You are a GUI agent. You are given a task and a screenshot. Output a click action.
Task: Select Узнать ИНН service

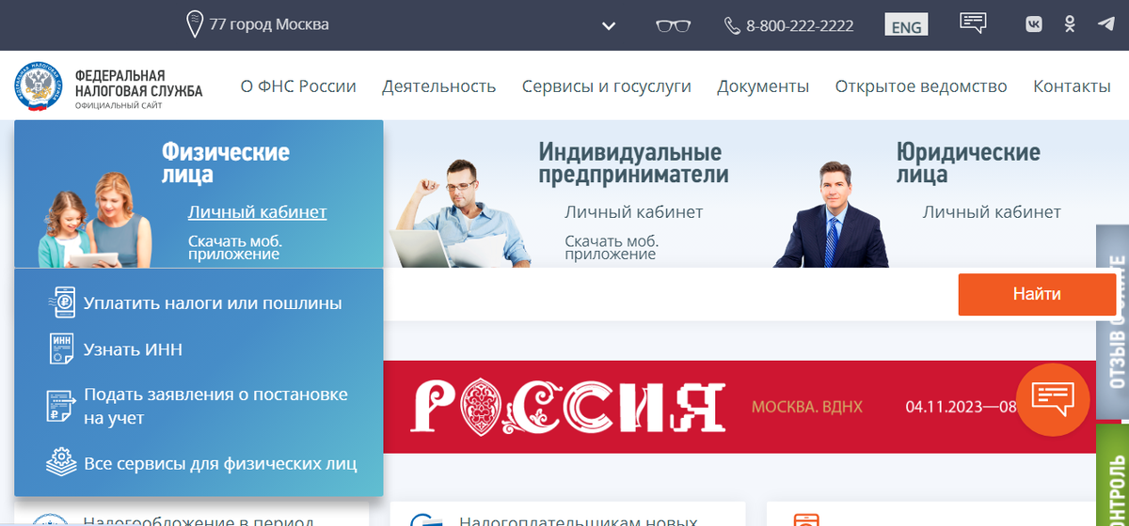(x=133, y=349)
